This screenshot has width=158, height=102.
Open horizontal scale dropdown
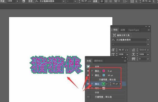148,54
